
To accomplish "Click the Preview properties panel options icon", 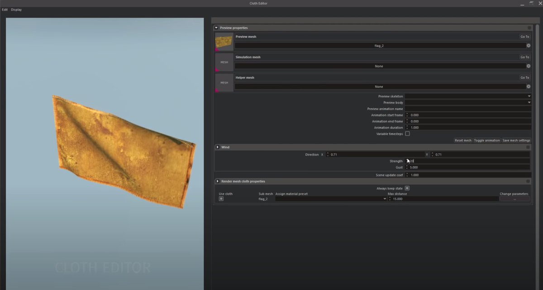I will [529, 28].
